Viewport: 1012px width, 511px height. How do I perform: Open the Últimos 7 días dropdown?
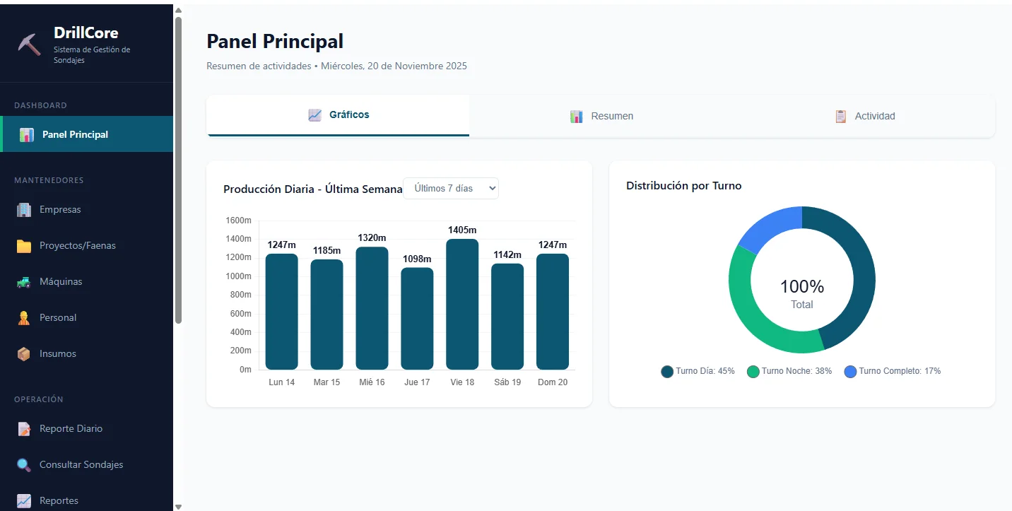coord(451,188)
